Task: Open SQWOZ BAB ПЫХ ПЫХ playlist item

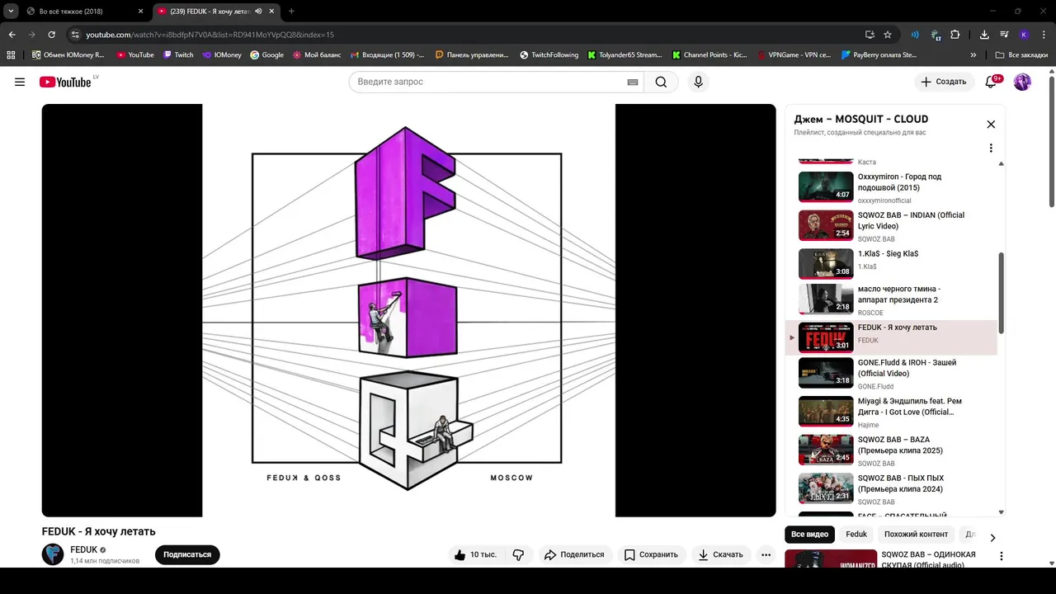Action: [x=891, y=488]
